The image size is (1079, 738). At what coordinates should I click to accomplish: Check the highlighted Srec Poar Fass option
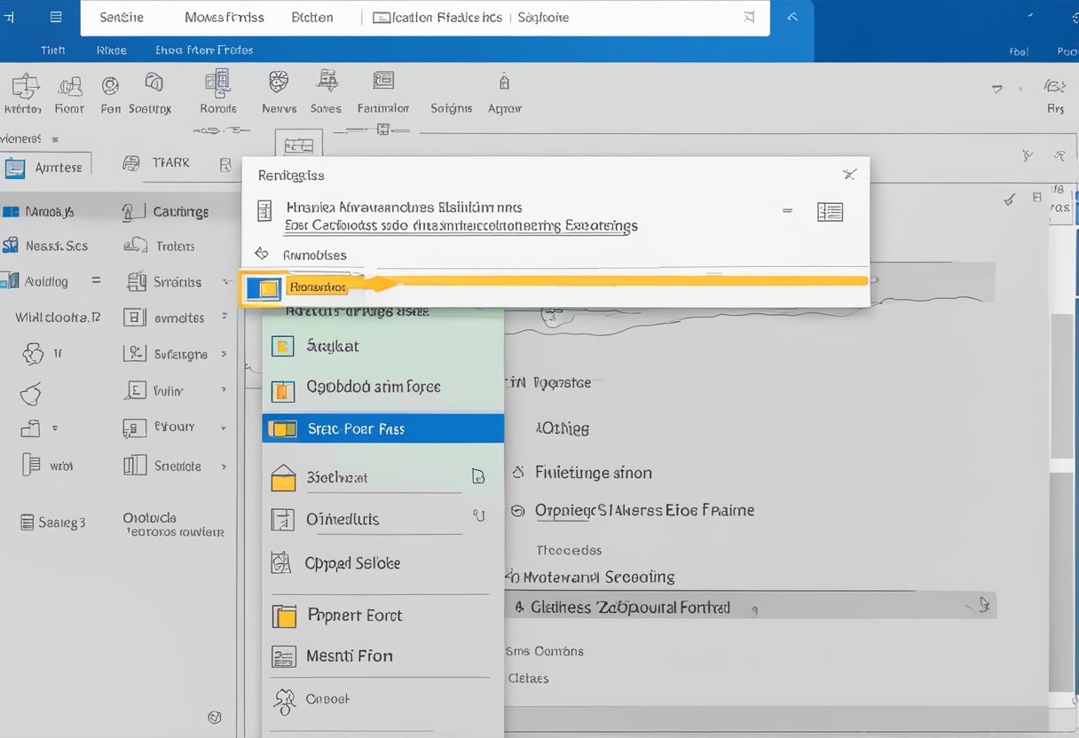click(382, 428)
